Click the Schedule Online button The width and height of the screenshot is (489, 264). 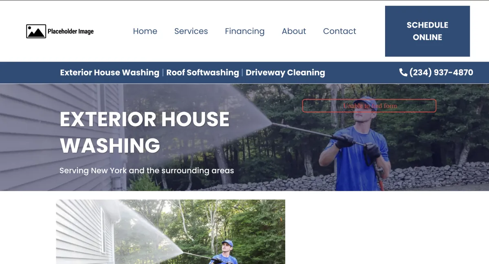427,31
